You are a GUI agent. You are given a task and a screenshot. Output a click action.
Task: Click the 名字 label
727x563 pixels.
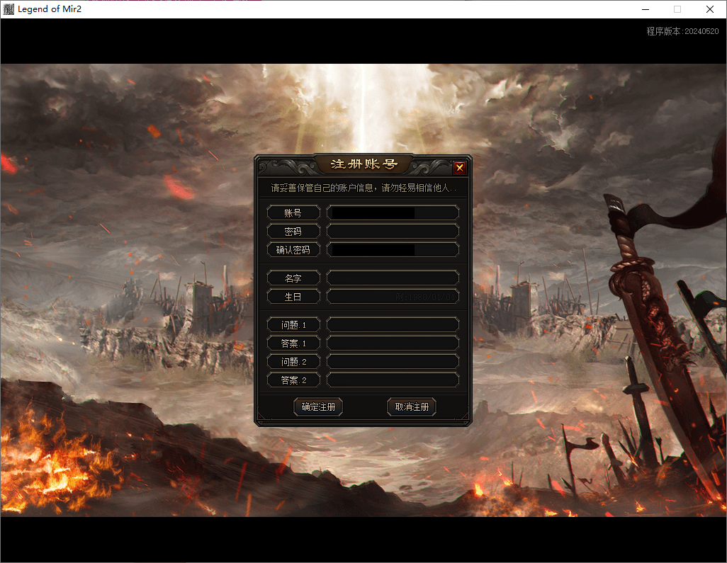pos(293,278)
